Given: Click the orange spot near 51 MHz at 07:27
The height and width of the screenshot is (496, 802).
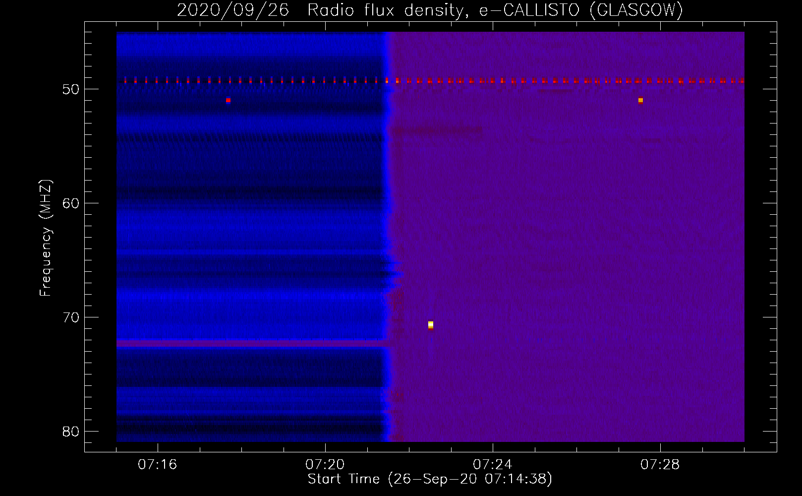Looking at the screenshot, I should [x=640, y=100].
